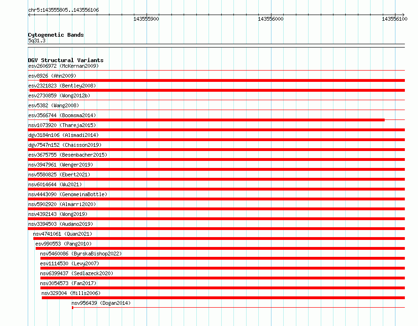Select the esv5382 (Wang2008) label
The width and height of the screenshot is (418, 326).
click(x=54, y=105)
